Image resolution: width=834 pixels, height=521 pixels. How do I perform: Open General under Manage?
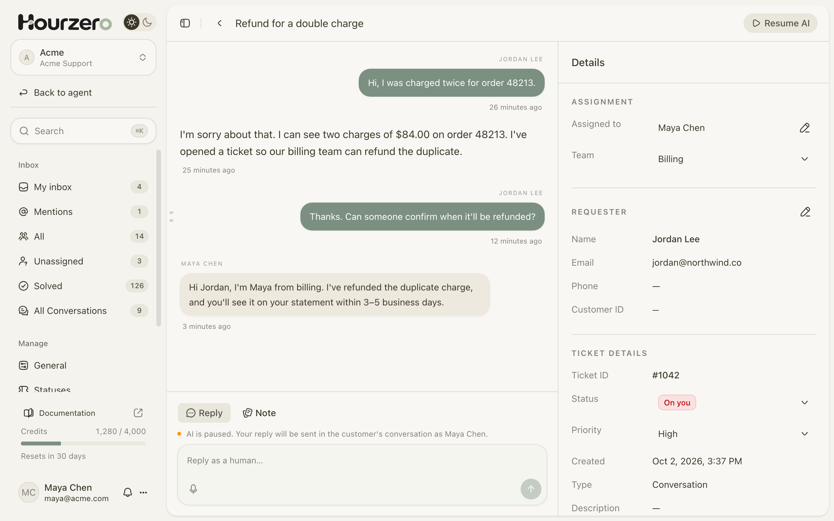pos(83,365)
